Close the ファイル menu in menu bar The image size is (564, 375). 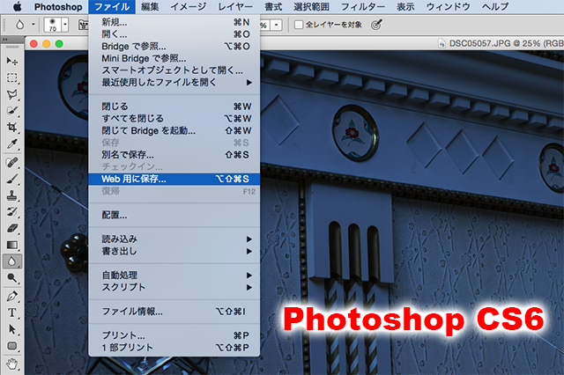pos(112,6)
